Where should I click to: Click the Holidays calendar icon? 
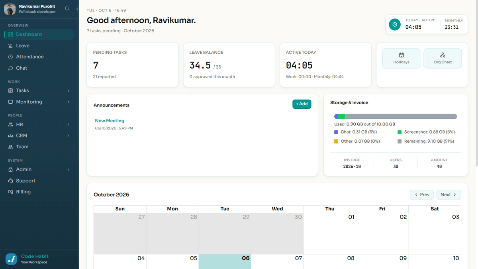(x=401, y=55)
